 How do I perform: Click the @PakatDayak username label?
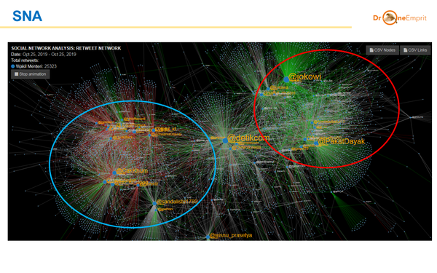point(342,141)
